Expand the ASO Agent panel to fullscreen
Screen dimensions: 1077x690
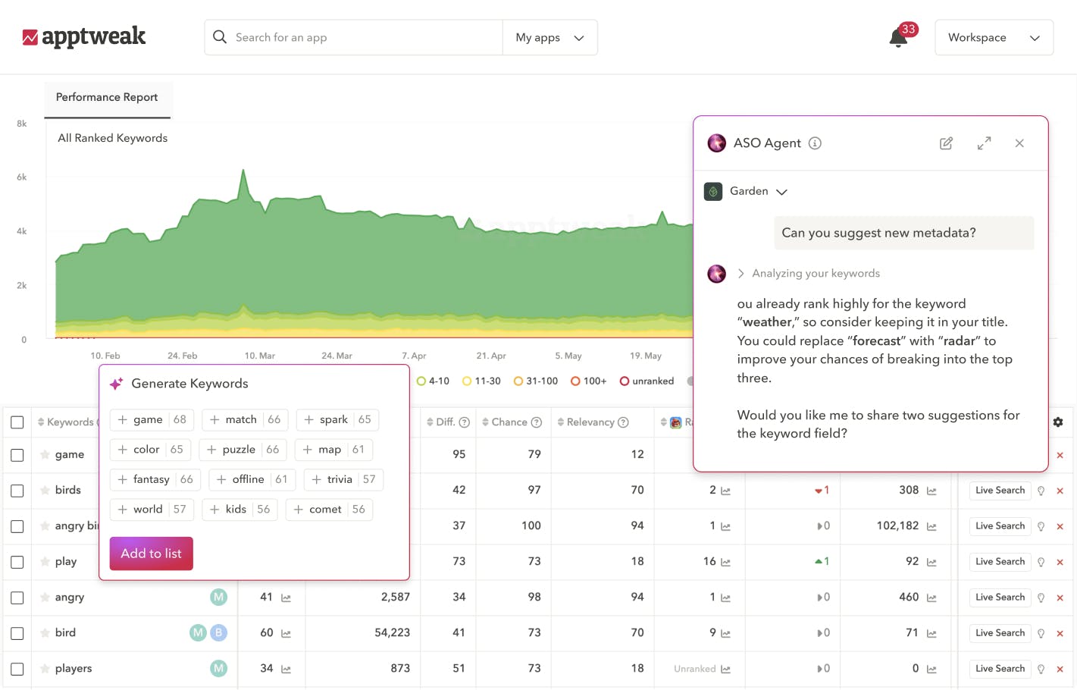click(984, 143)
